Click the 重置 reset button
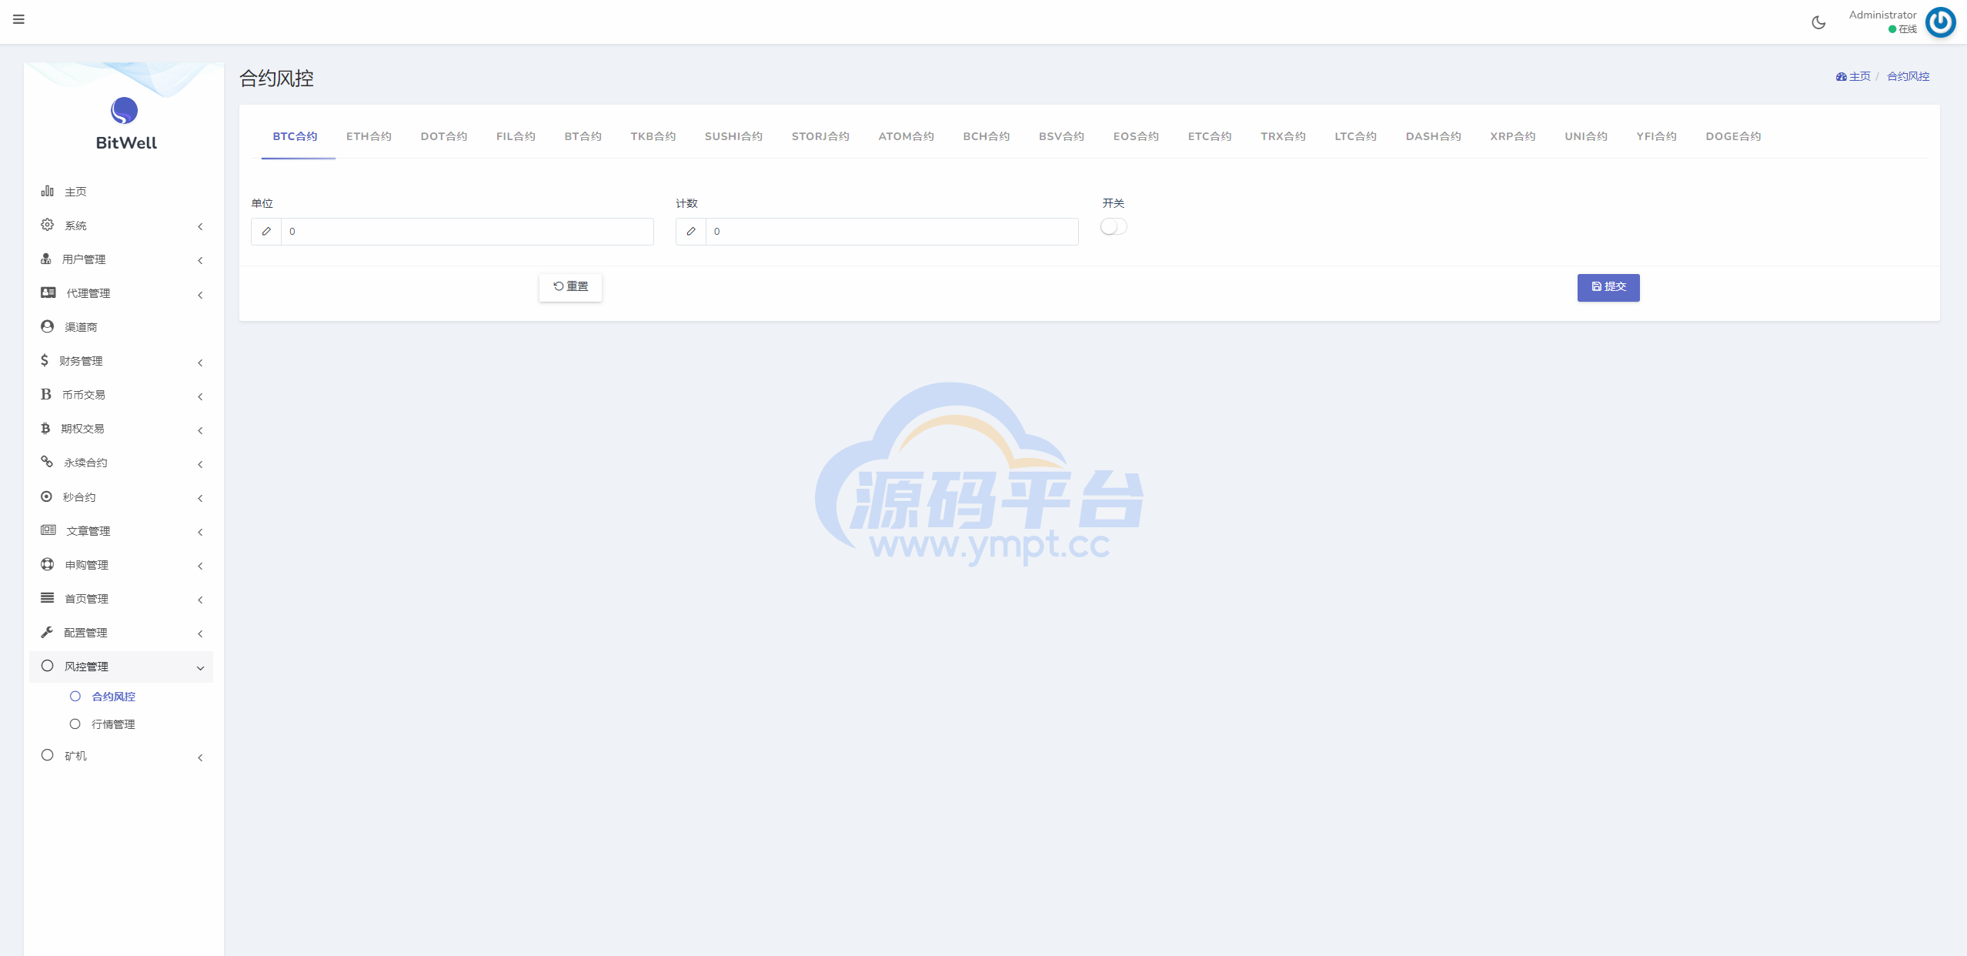 tap(570, 287)
